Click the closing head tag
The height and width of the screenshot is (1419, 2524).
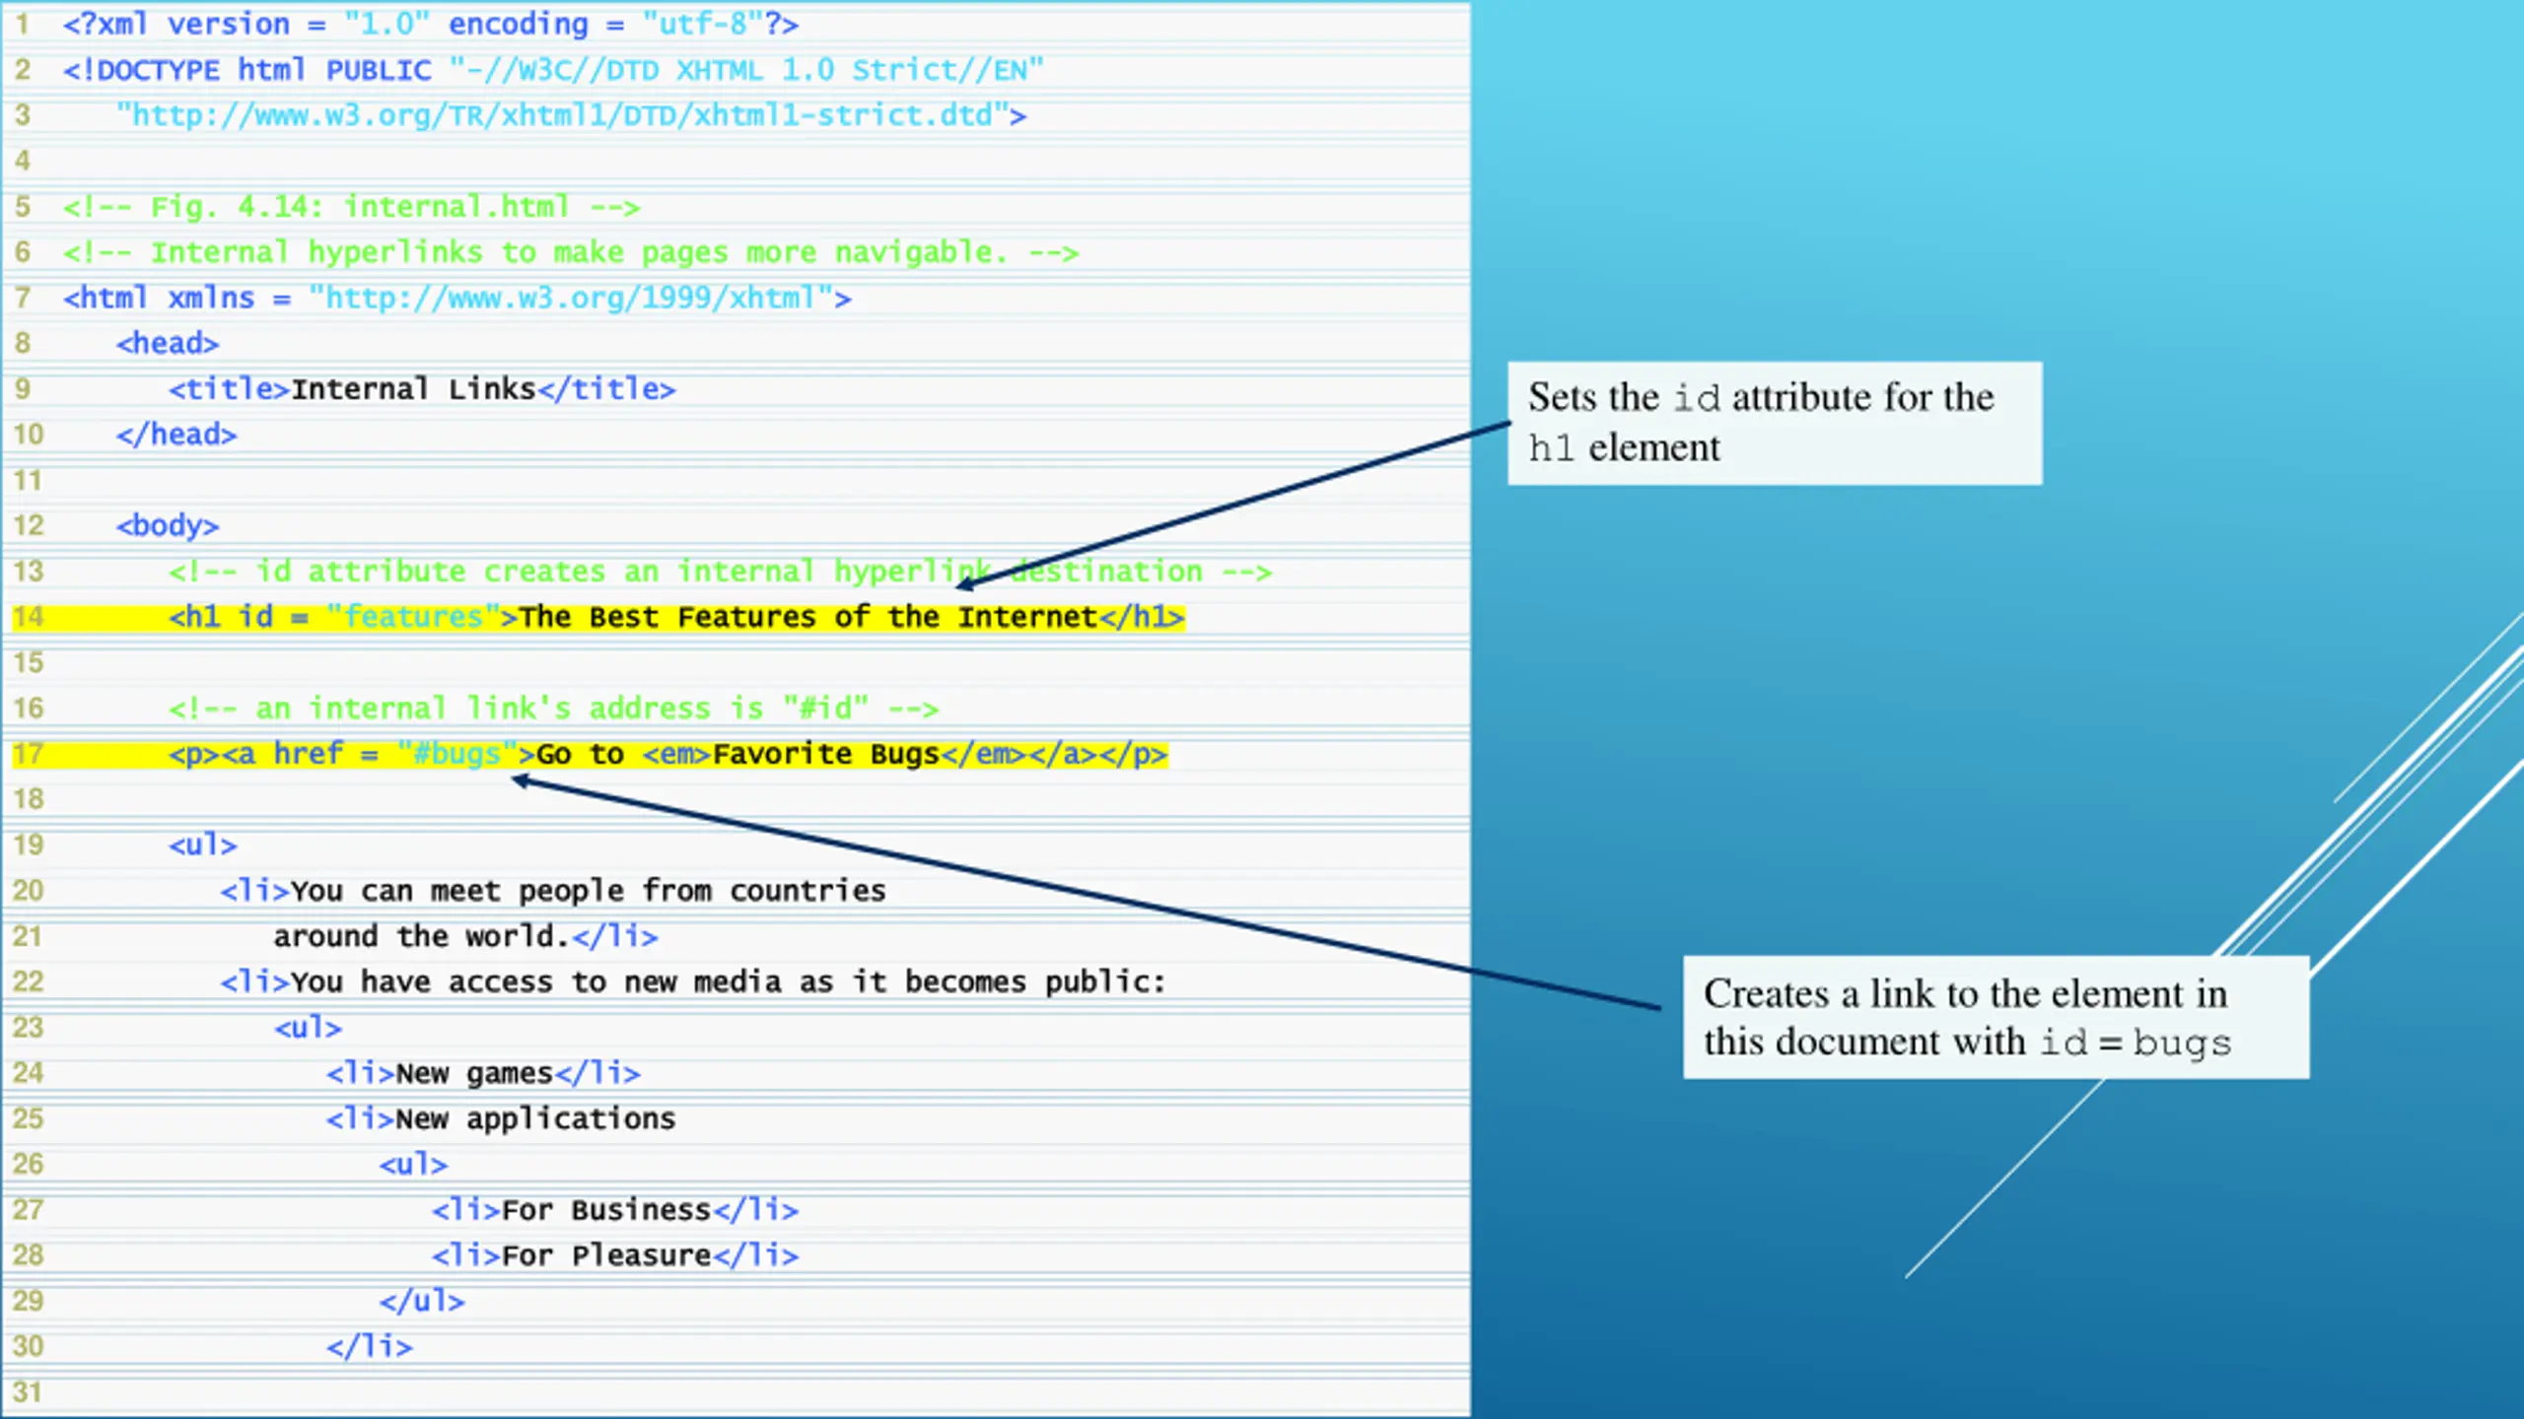pos(176,435)
